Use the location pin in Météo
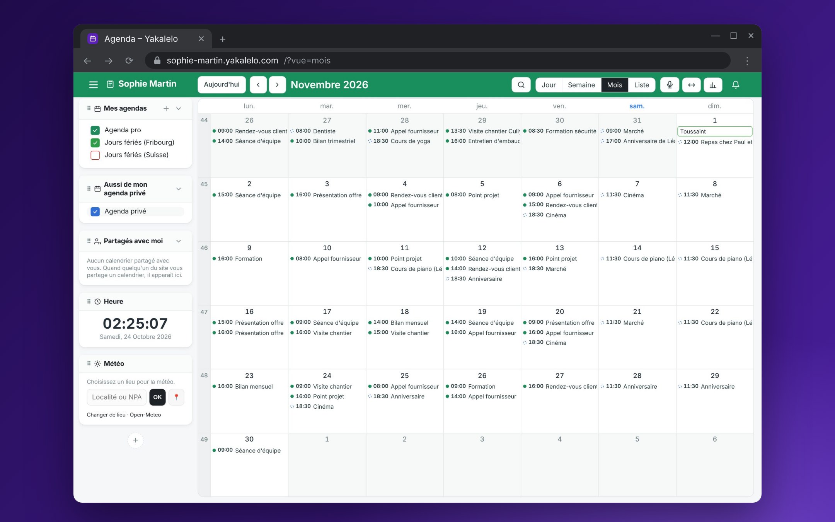Screen dimensions: 835x522 click(x=176, y=397)
